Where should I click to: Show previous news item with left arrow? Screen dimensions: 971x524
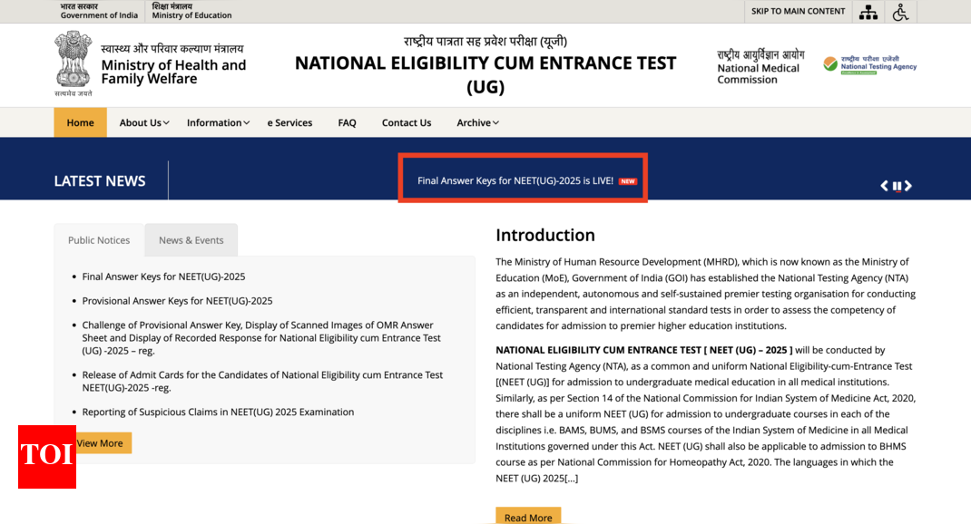[x=885, y=186]
